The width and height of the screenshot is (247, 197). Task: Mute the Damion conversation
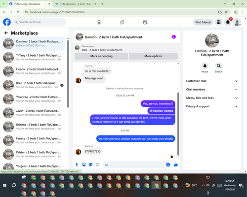click(205, 66)
